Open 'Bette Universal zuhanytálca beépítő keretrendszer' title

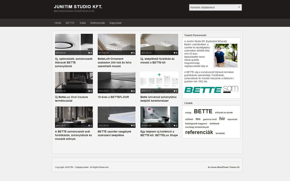tap(158, 99)
